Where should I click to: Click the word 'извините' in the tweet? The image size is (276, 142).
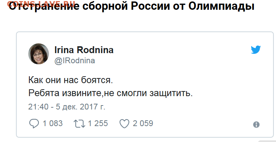82,94
